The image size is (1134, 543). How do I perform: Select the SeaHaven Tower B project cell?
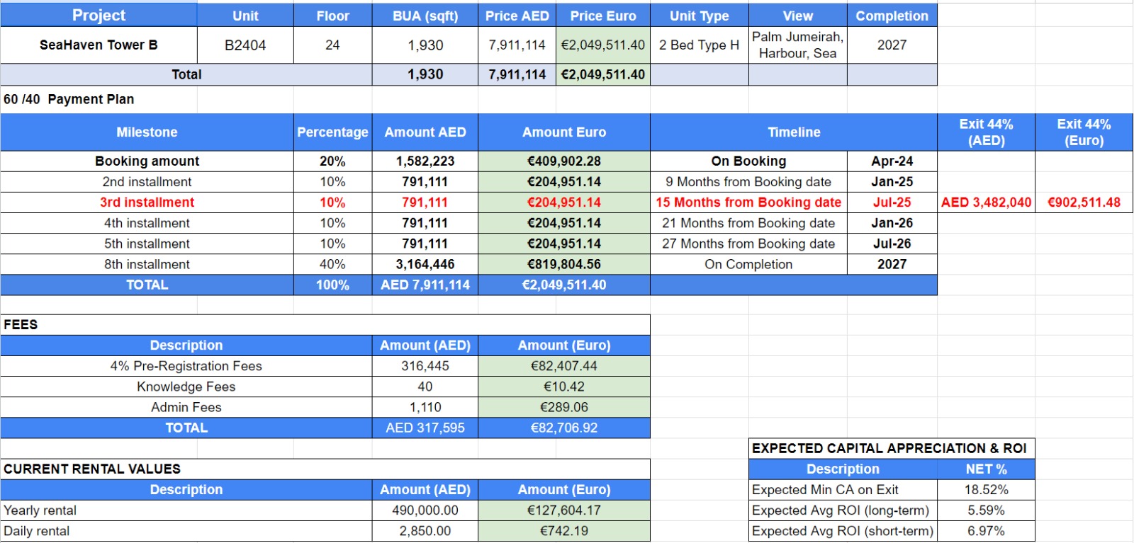pyautogui.click(x=99, y=45)
